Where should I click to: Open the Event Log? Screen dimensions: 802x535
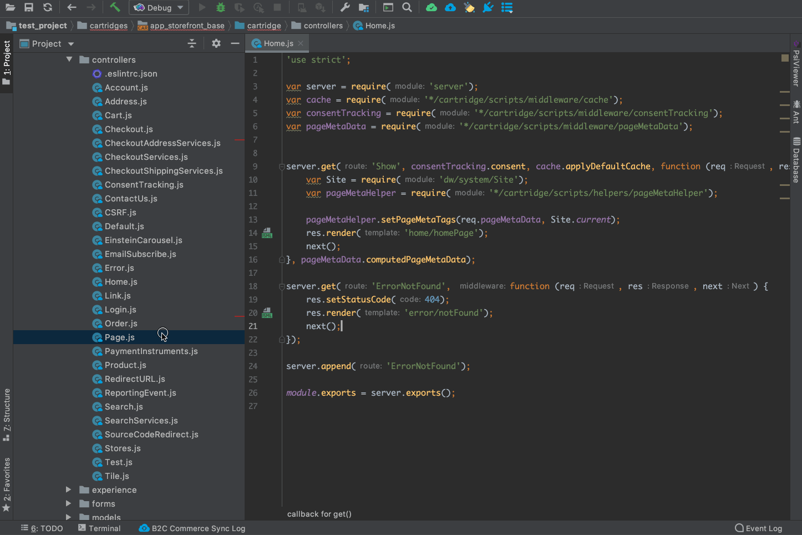pyautogui.click(x=759, y=528)
